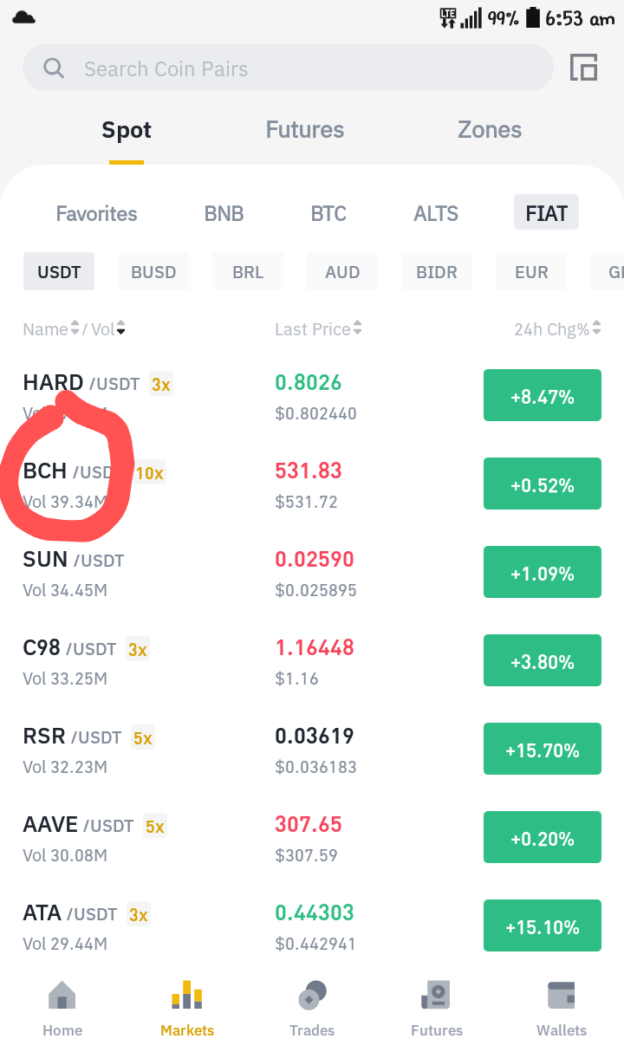Tap the cloud icon in status bar
Viewport: 624px width, 1039px height.
tap(24, 18)
